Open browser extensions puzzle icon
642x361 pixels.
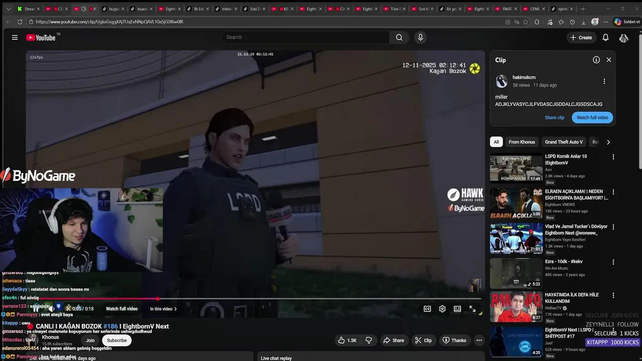point(537,22)
